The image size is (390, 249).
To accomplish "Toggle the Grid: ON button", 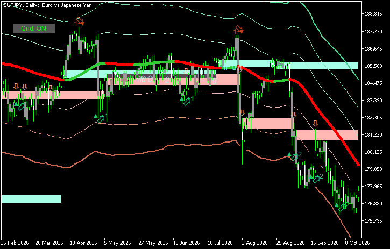I will click(34, 29).
